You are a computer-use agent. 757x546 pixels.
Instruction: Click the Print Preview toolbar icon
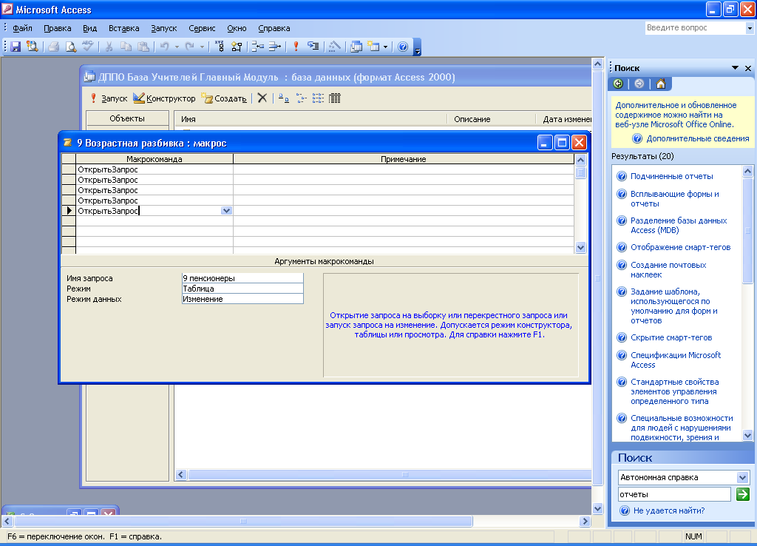pyautogui.click(x=71, y=47)
